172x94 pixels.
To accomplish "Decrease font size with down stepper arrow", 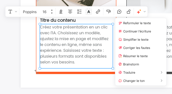I will 52,13.
